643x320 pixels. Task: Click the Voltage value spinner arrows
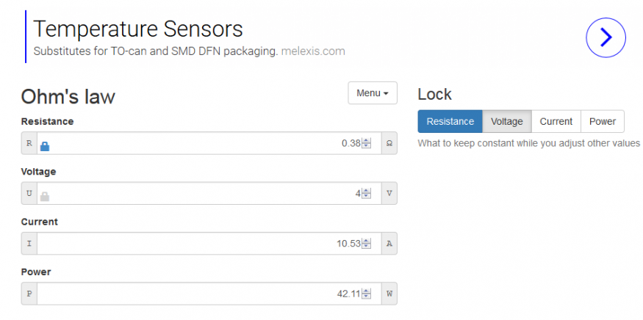click(367, 194)
